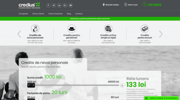Image resolution: width=180 pixels, height=100 pixels.
Task: Open Credite pentru bunuri link
Action: 145,36
